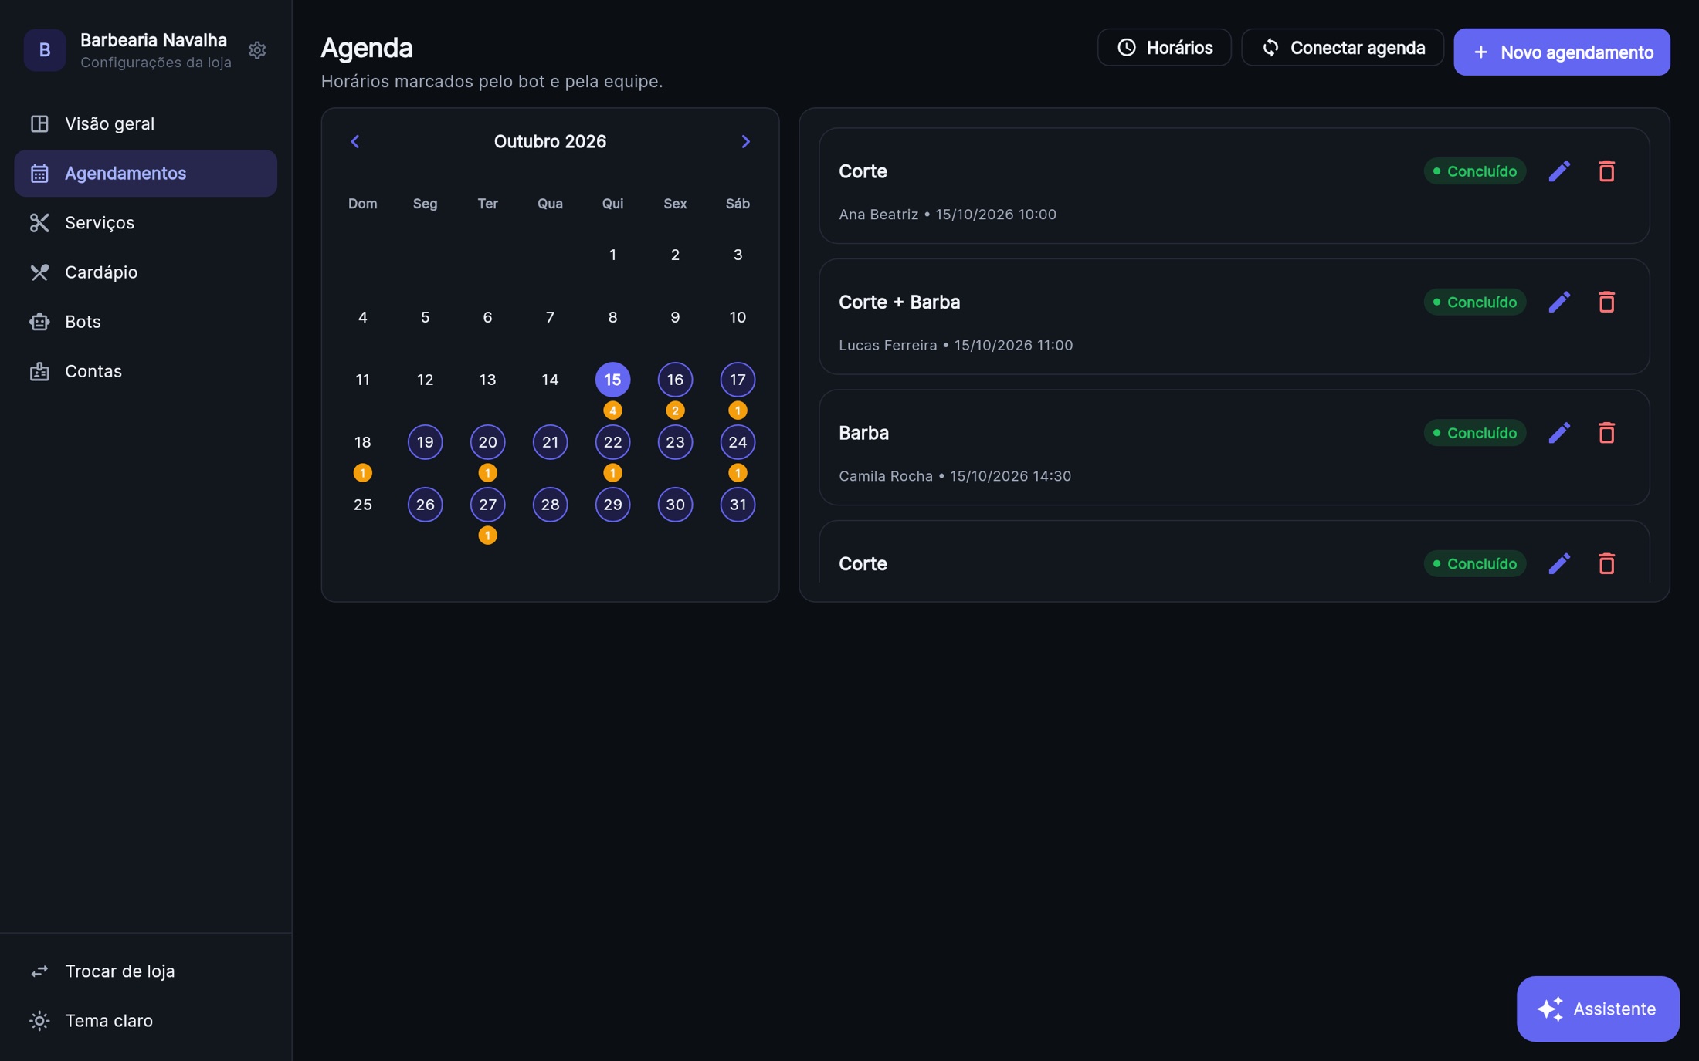The image size is (1699, 1061).
Task: Open the Assistente chat button
Action: coord(1597,1009)
